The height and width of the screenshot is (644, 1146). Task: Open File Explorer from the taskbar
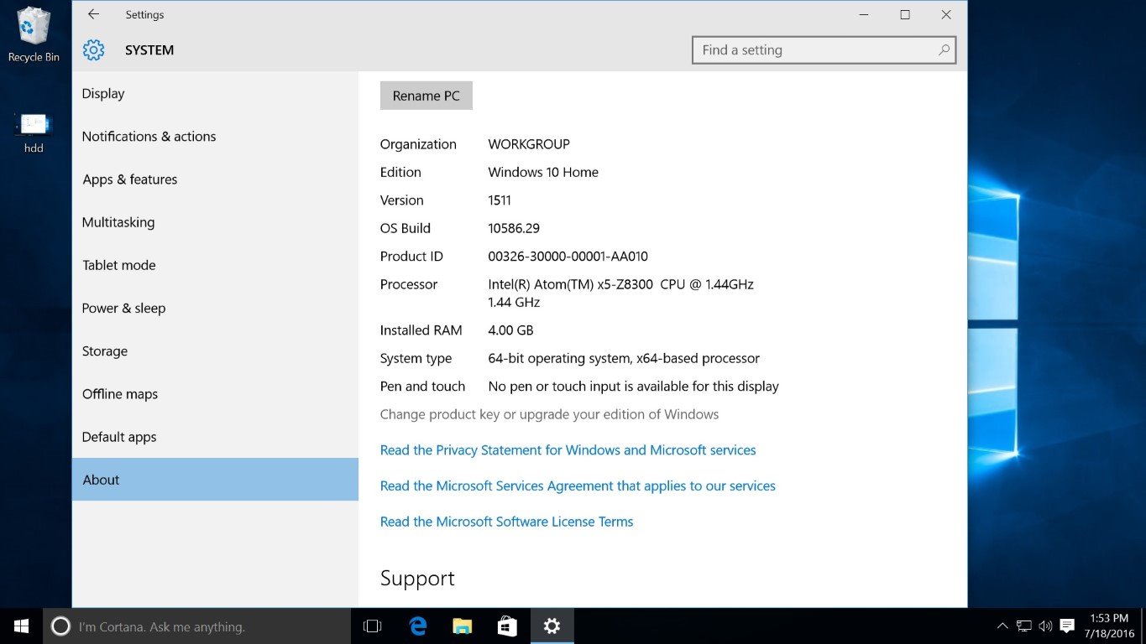tap(462, 626)
